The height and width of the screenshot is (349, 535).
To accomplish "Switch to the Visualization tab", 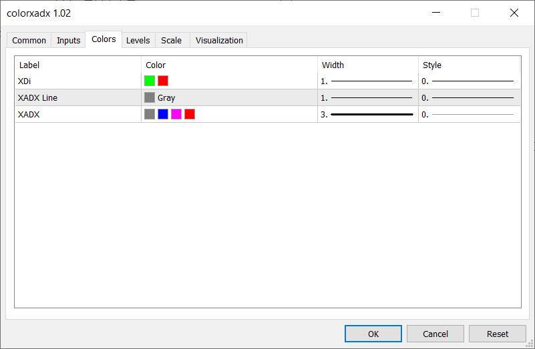I will (x=219, y=40).
